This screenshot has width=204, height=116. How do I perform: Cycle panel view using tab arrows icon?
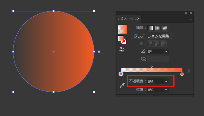[x=118, y=19]
